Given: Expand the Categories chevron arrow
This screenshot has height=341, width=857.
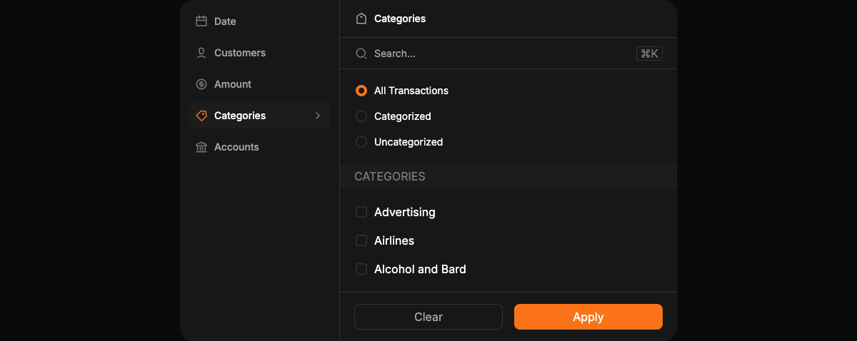Looking at the screenshot, I should coord(318,116).
